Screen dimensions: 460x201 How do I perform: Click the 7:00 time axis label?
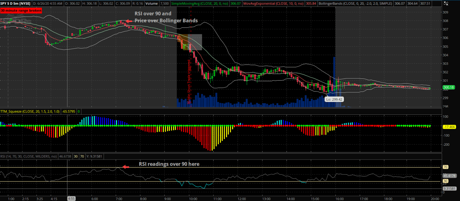(x=119, y=199)
